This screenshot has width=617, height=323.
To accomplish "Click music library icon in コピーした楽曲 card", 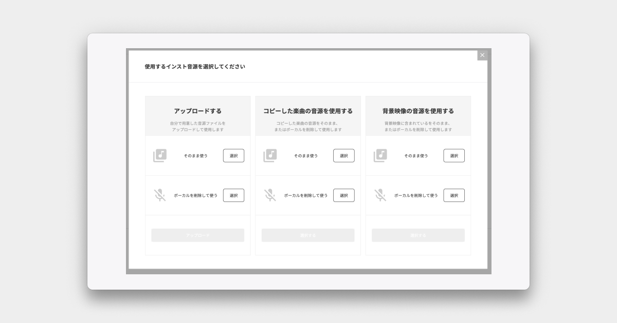I will point(270,155).
